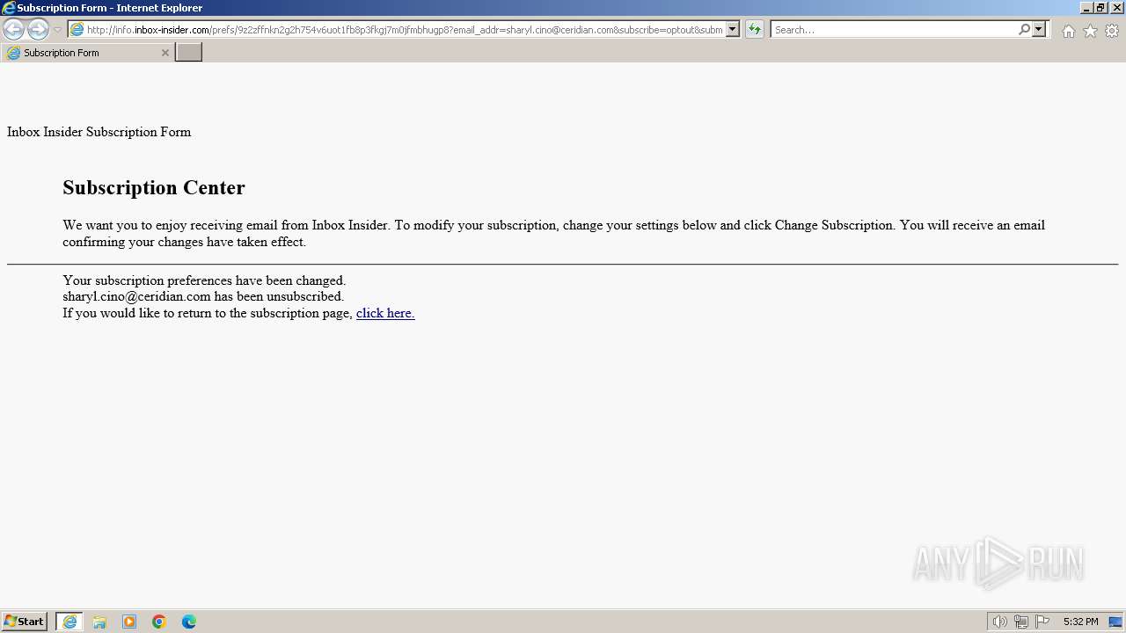Follow the 'click here.' link
This screenshot has height=633, width=1126.
pos(385,313)
